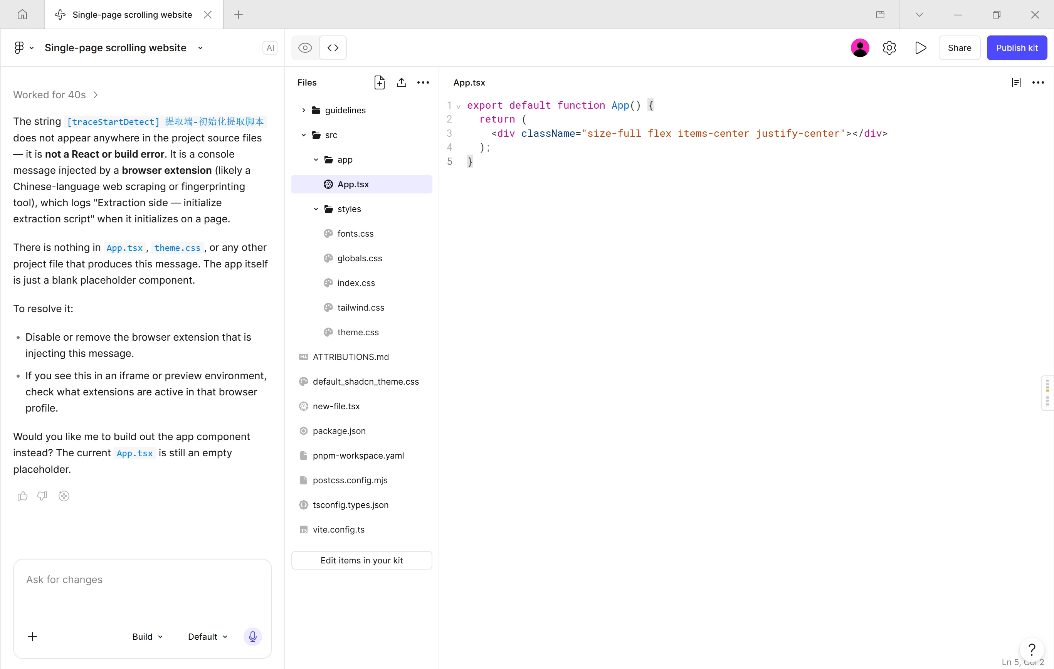Screen dimensions: 1054x669
Task: Open tailwind.css file
Action: pyautogui.click(x=361, y=308)
